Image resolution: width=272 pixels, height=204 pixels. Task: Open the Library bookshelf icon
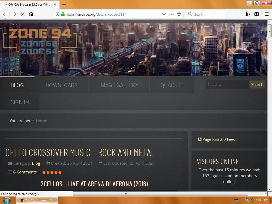(x=248, y=14)
